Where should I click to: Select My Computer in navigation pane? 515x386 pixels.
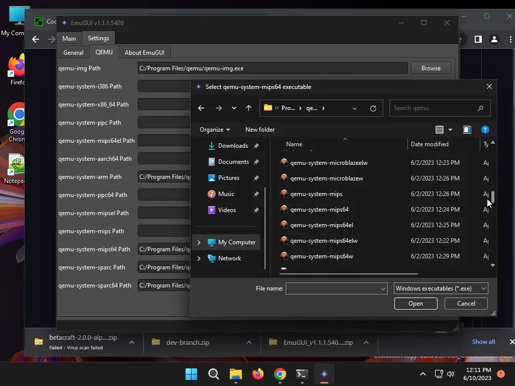[236, 242]
